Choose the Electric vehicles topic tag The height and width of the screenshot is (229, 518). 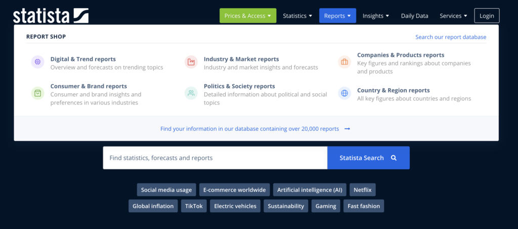[235, 206]
